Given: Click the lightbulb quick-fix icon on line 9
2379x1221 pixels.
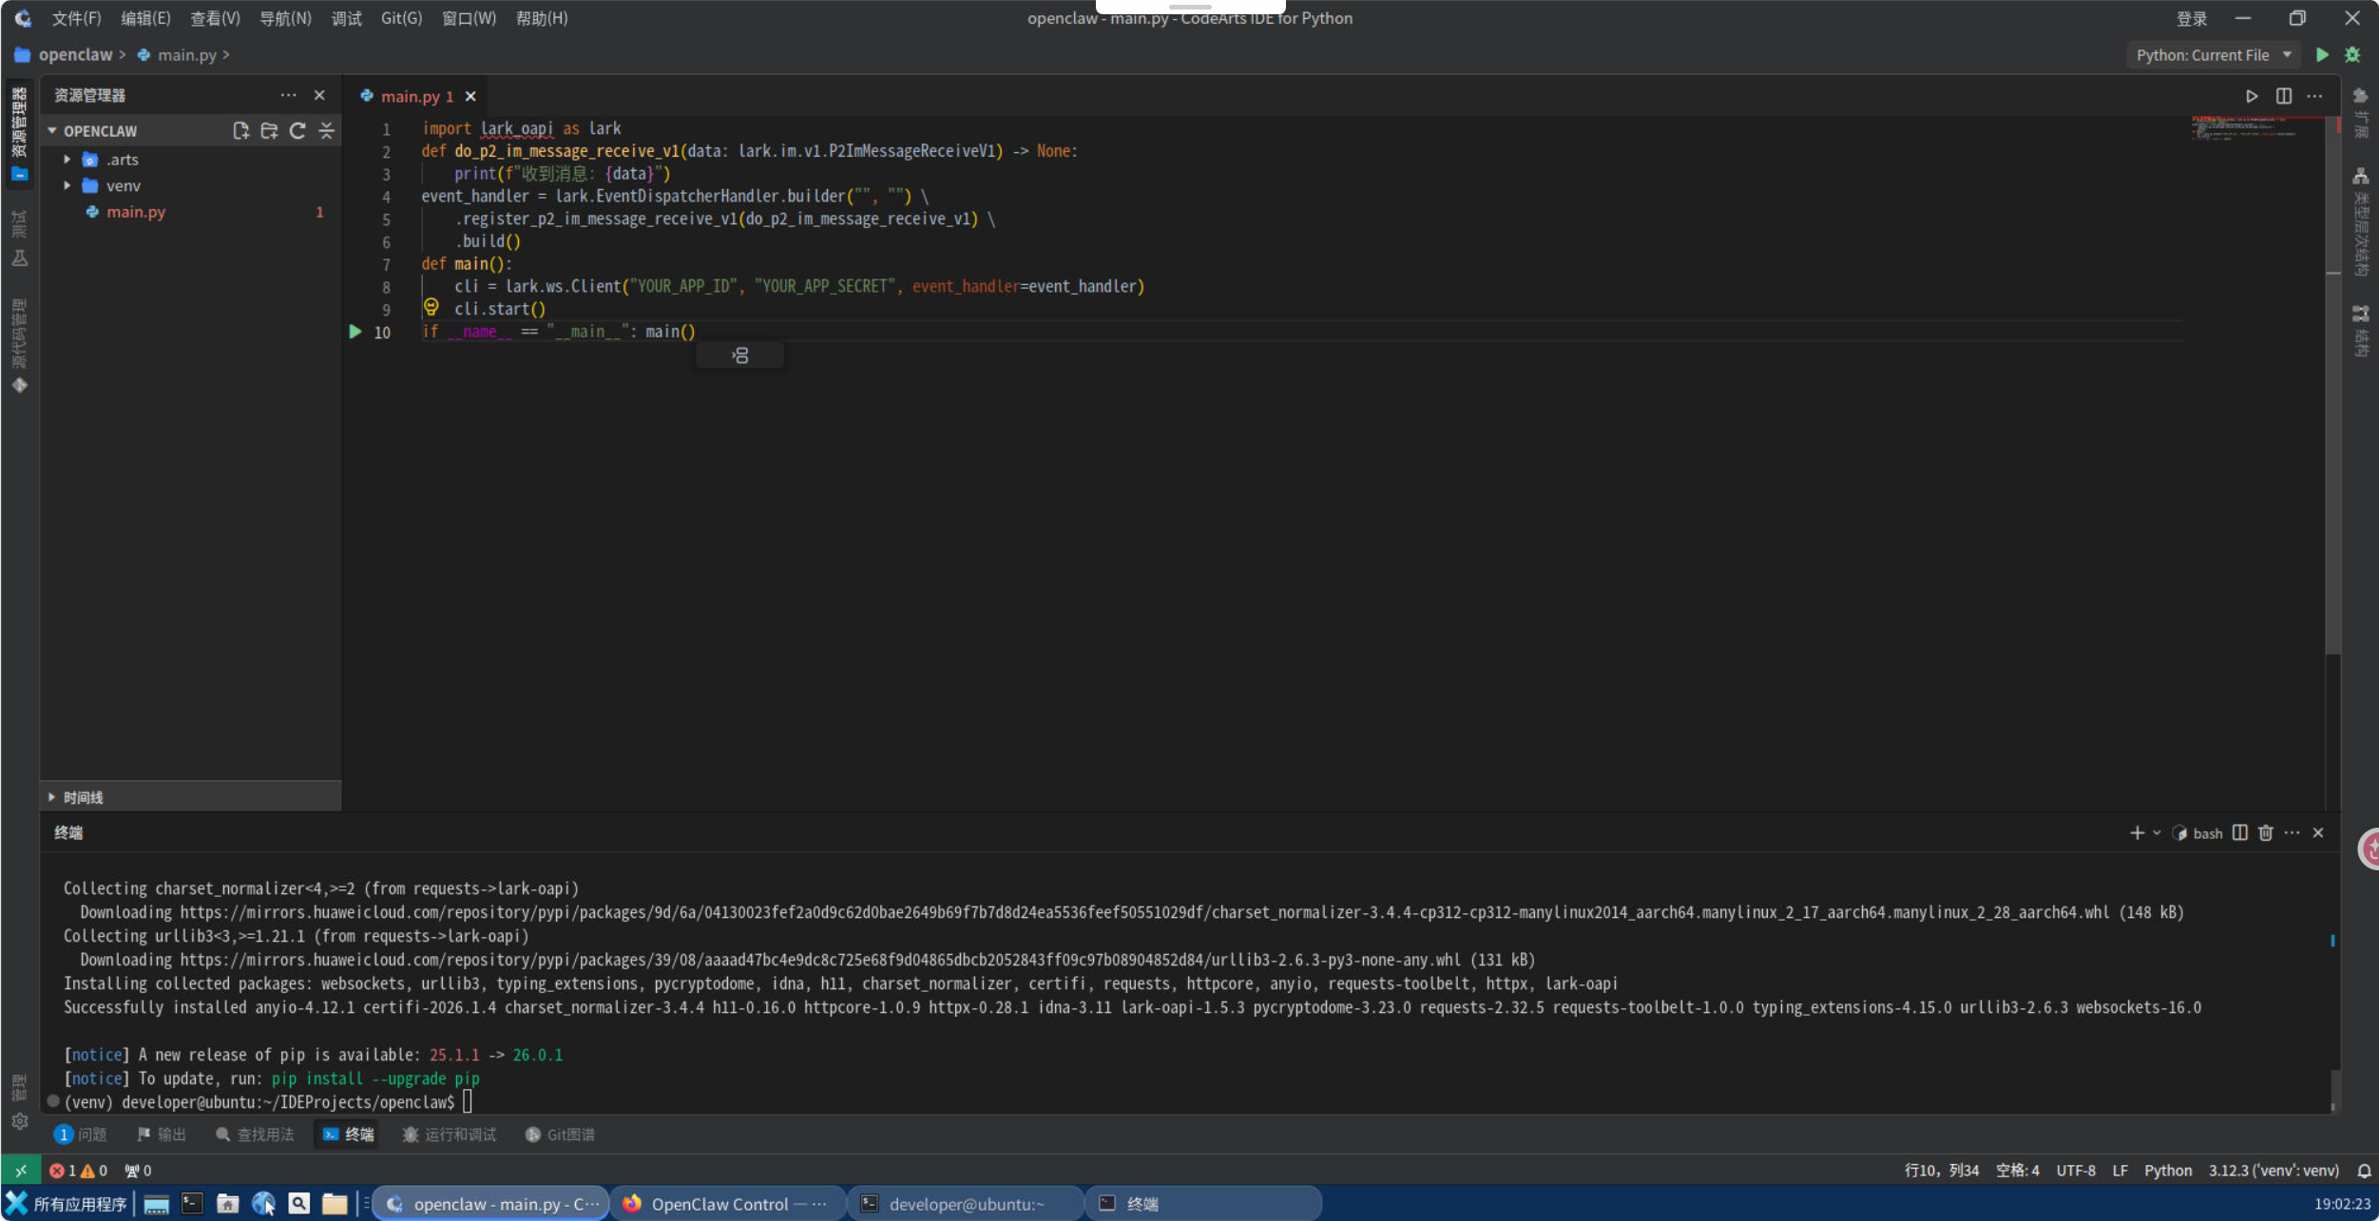Looking at the screenshot, I should [x=432, y=307].
